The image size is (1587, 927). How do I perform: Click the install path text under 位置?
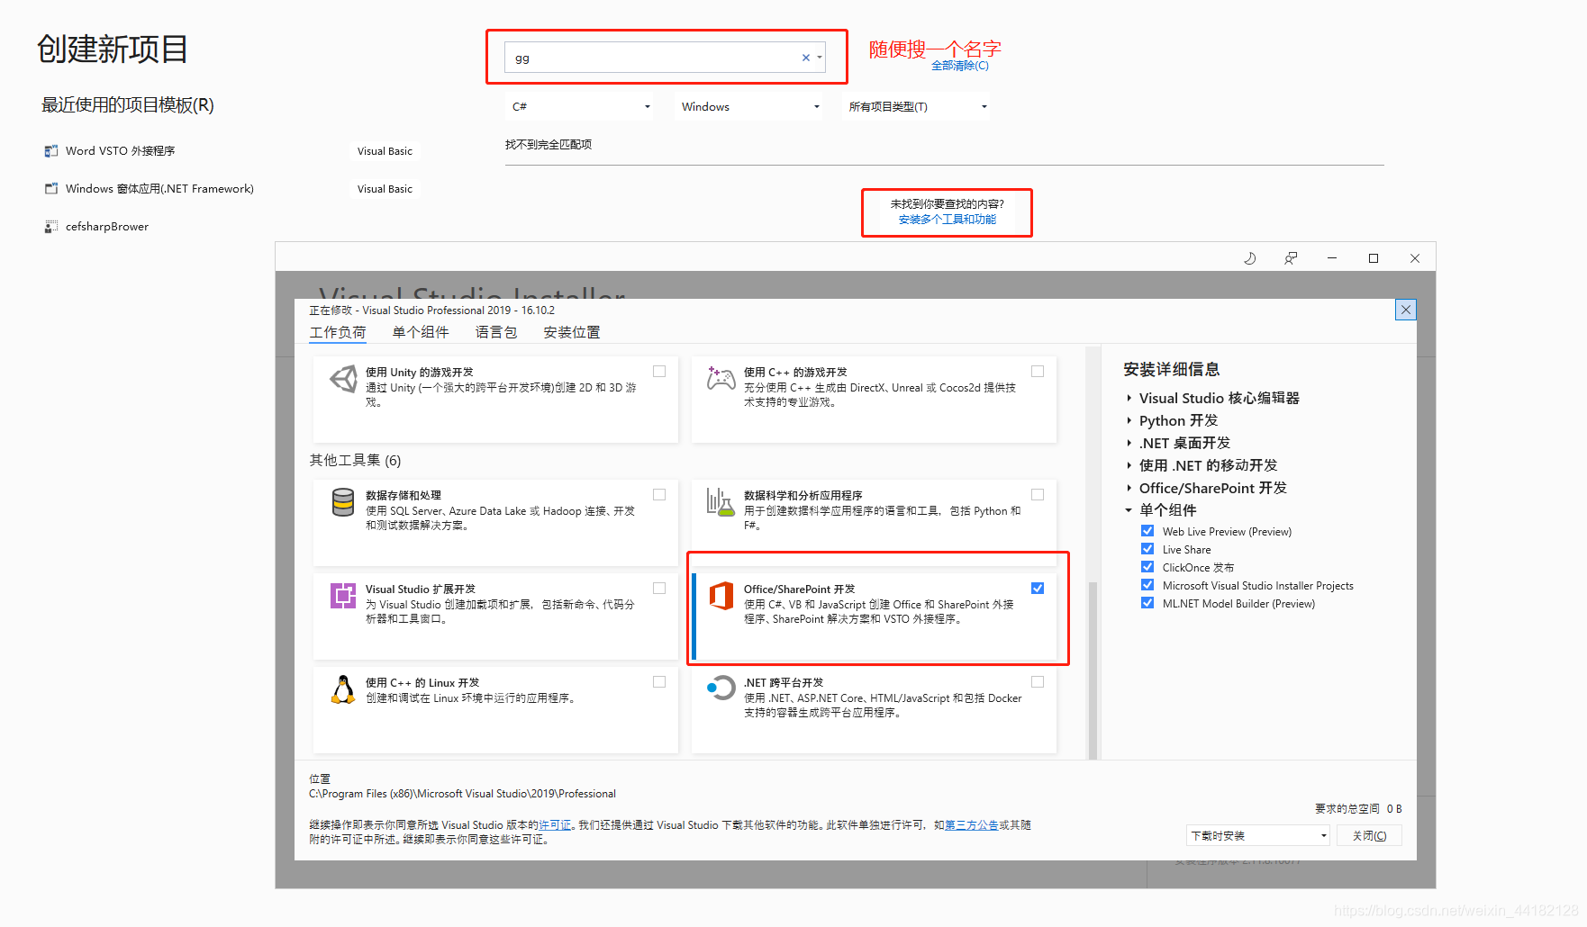(462, 794)
